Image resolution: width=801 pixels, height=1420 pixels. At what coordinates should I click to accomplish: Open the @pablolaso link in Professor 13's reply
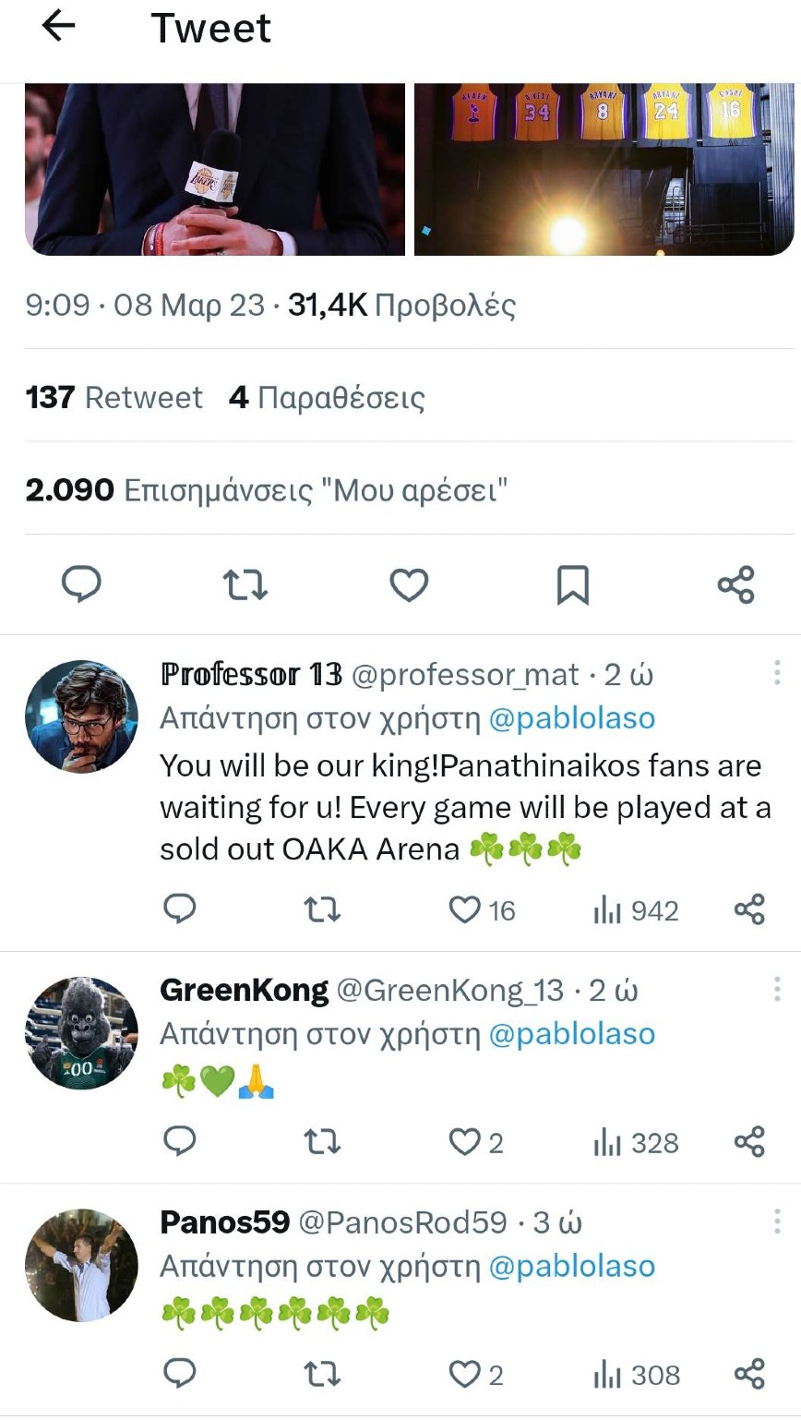click(x=571, y=718)
